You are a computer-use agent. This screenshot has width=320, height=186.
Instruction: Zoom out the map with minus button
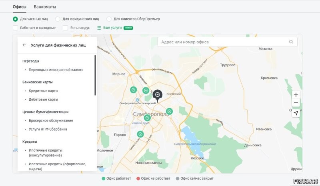[296, 103]
